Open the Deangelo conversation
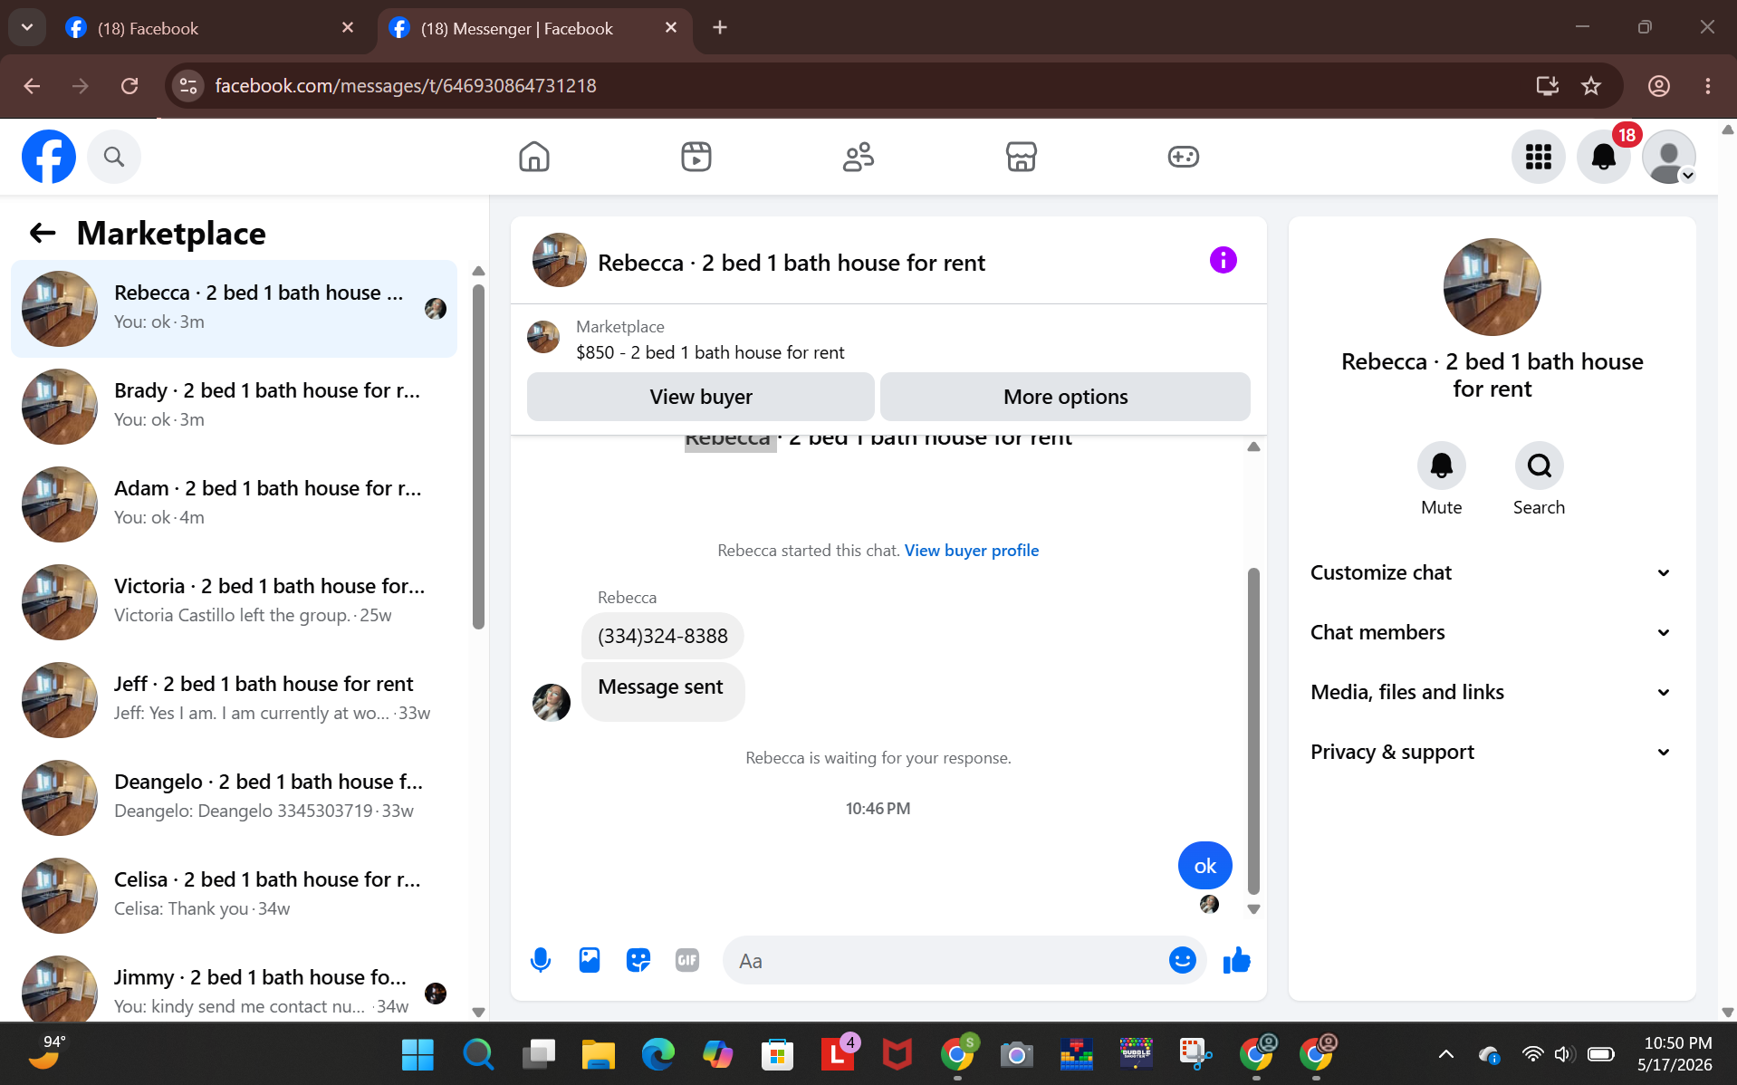 pos(234,798)
